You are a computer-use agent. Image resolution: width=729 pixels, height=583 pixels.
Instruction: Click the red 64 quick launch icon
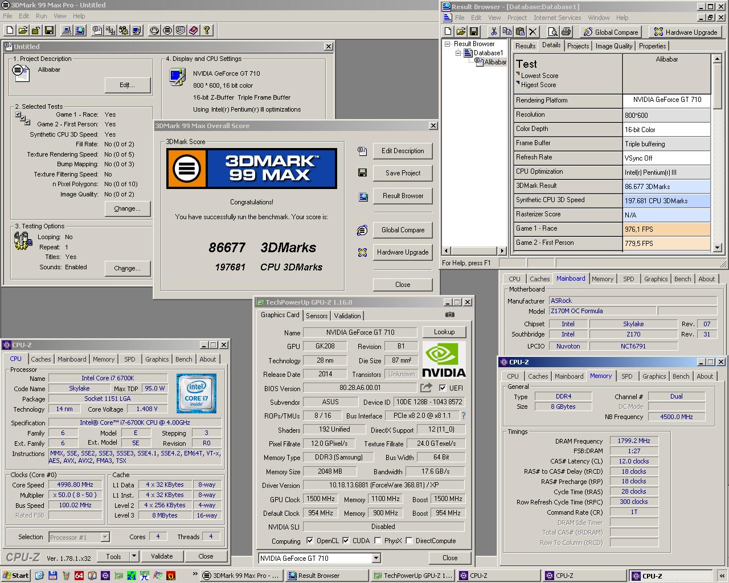[x=79, y=576]
